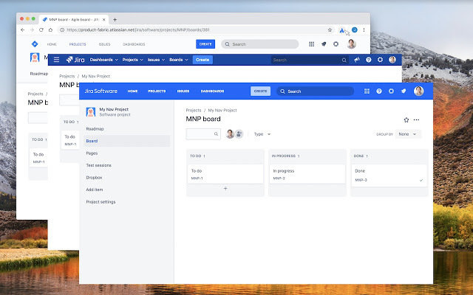Viewport: 473px width, 295px height.
Task: Open the app switcher grid in front Jira Software window
Action: pyautogui.click(x=367, y=91)
